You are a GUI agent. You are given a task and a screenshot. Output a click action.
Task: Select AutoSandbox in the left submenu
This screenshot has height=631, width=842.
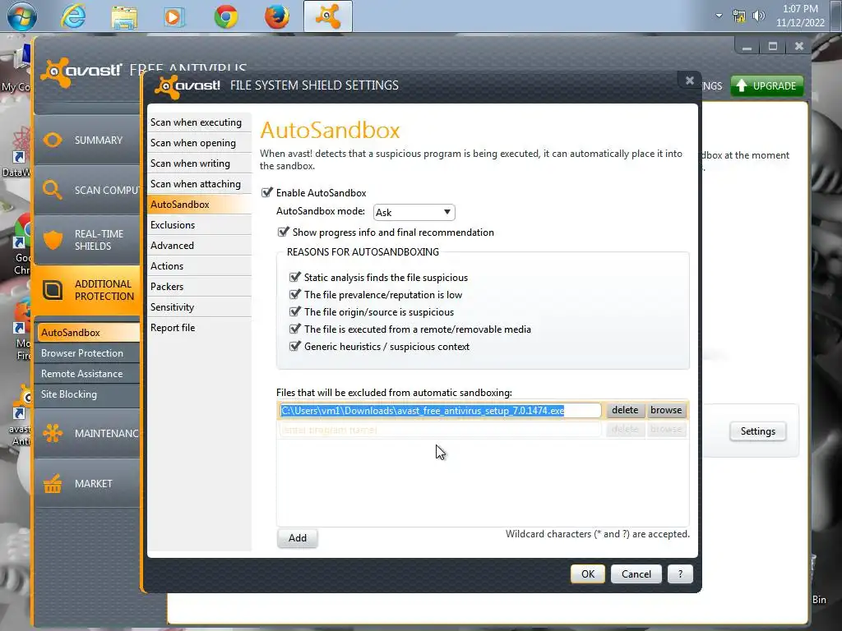(88, 333)
